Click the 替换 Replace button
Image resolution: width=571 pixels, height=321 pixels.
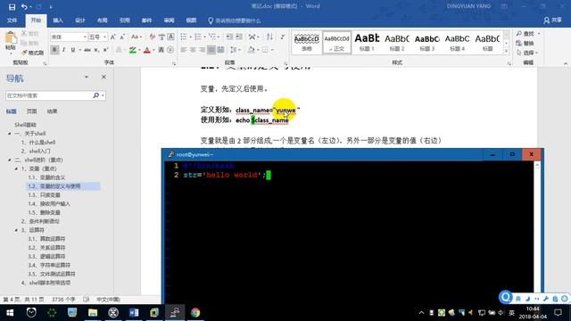pyautogui.click(x=525, y=43)
